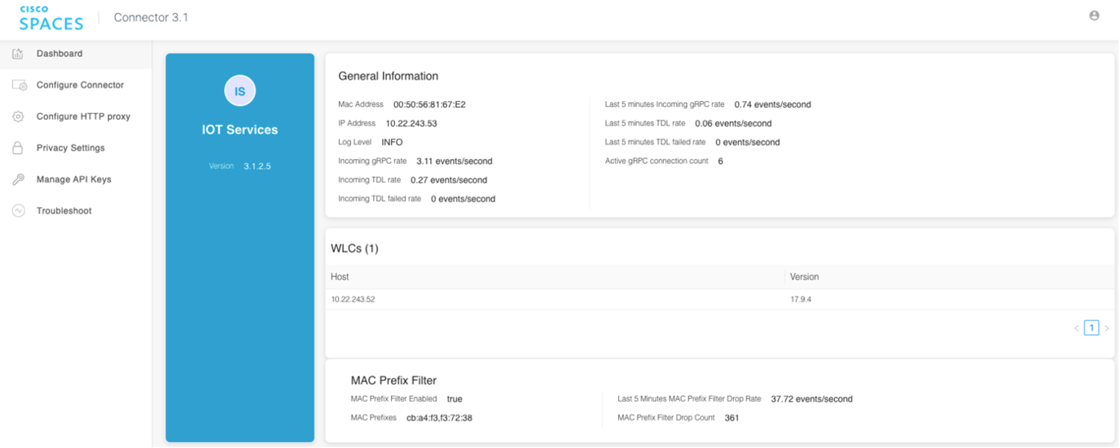Go to Privacy Settings

point(70,148)
